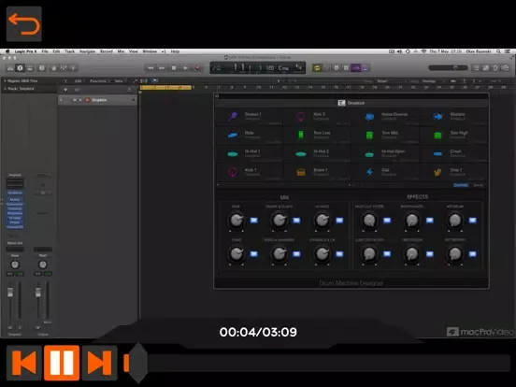Select the Kick 3 drum pad
This screenshot has width=516, height=387.
point(317,117)
